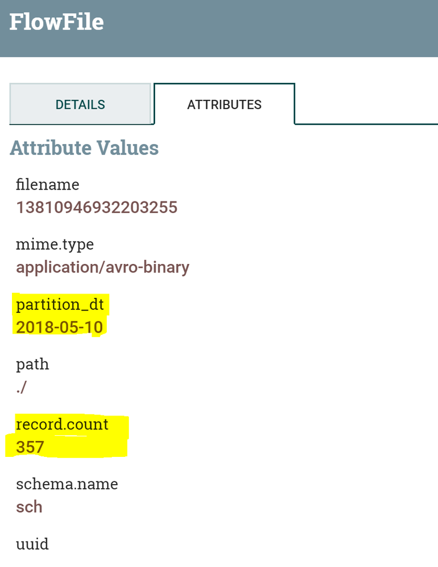438x567 pixels.
Task: Click the FlowFile dialog title
Action: tap(57, 22)
